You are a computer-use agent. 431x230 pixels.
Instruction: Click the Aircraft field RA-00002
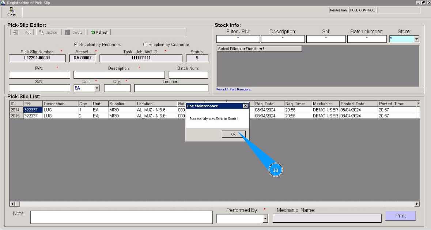tap(83, 58)
